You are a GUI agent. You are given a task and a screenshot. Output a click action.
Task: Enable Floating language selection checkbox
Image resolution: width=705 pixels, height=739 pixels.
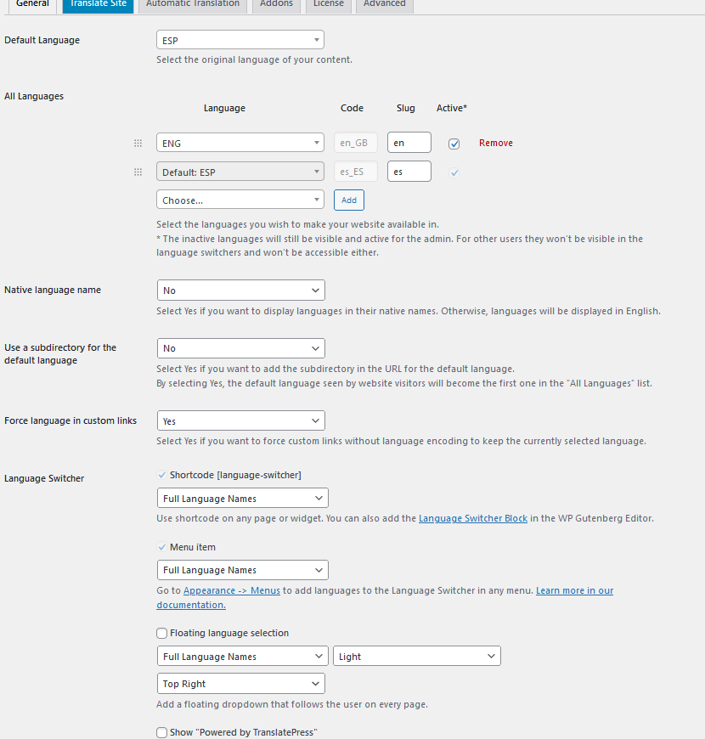click(x=161, y=633)
